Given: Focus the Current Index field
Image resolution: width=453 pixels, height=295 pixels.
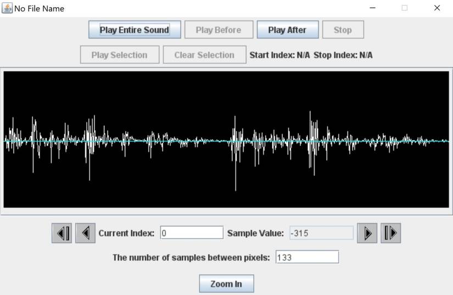Looking at the screenshot, I should pyautogui.click(x=192, y=232).
